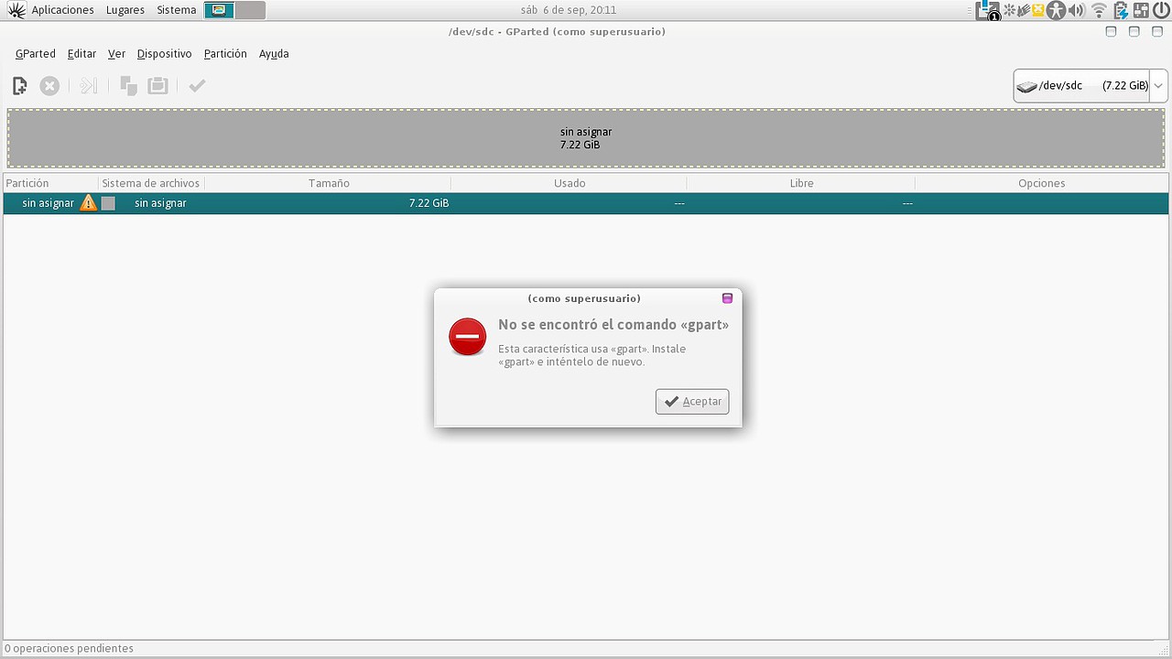Click the brightness sun tray icon

(x=1010, y=10)
